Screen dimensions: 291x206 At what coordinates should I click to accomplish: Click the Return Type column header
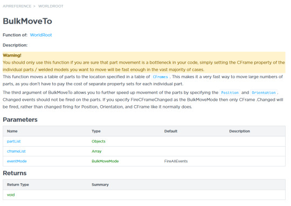[18, 184]
